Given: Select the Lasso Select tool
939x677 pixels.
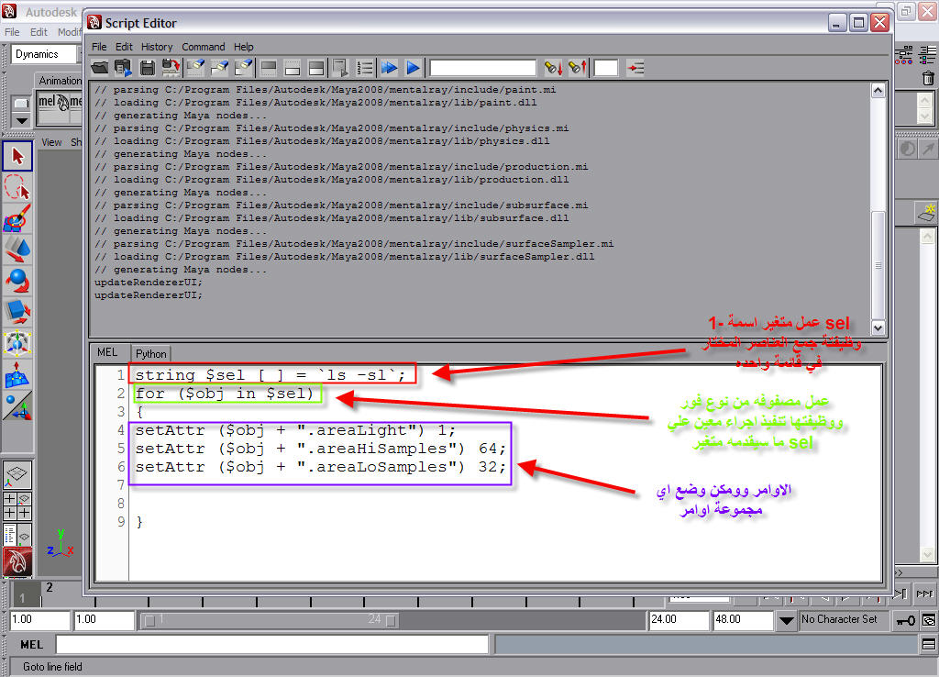Looking at the screenshot, I should [x=17, y=187].
